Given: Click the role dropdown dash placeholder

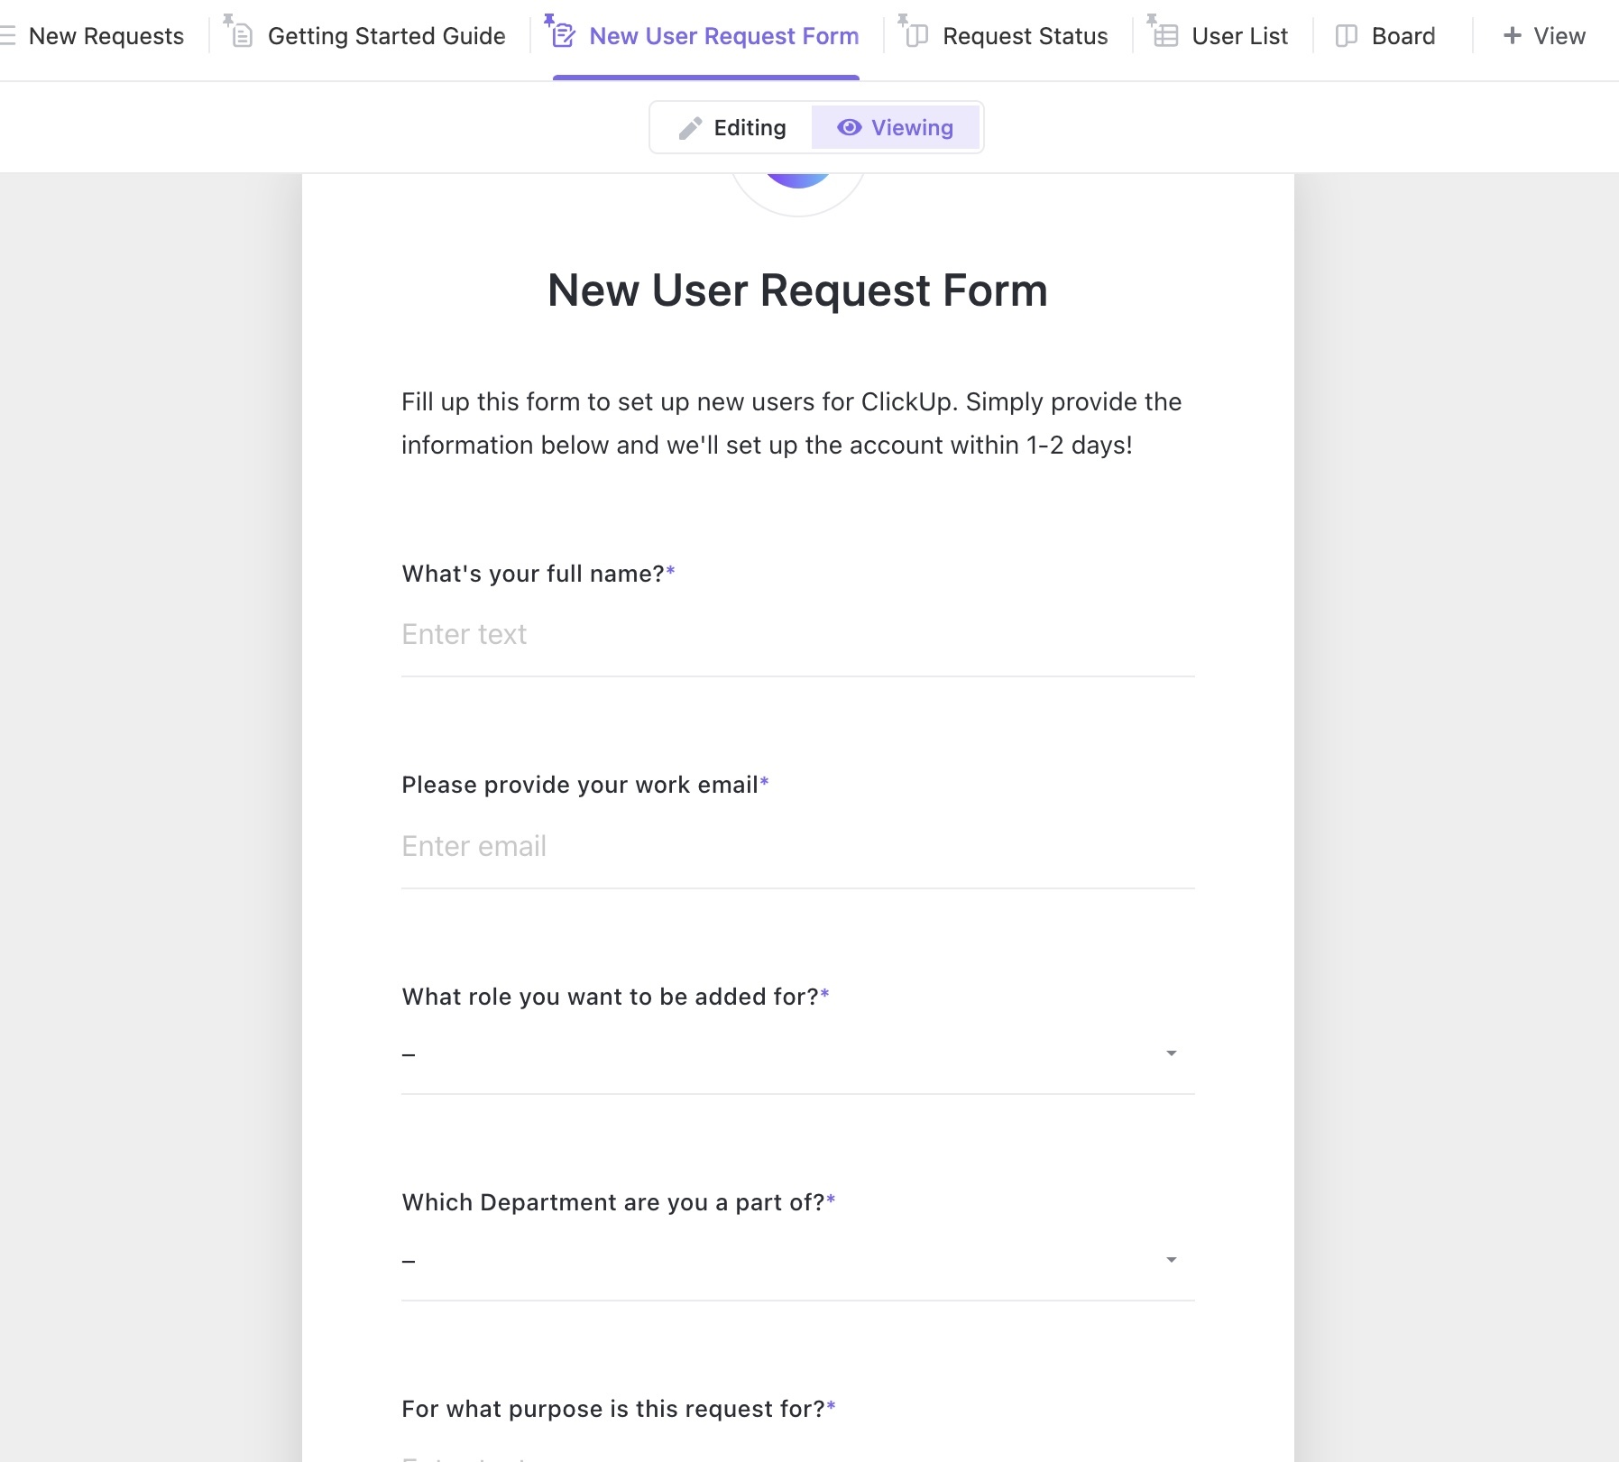Looking at the screenshot, I should pyautogui.click(x=409, y=1054).
